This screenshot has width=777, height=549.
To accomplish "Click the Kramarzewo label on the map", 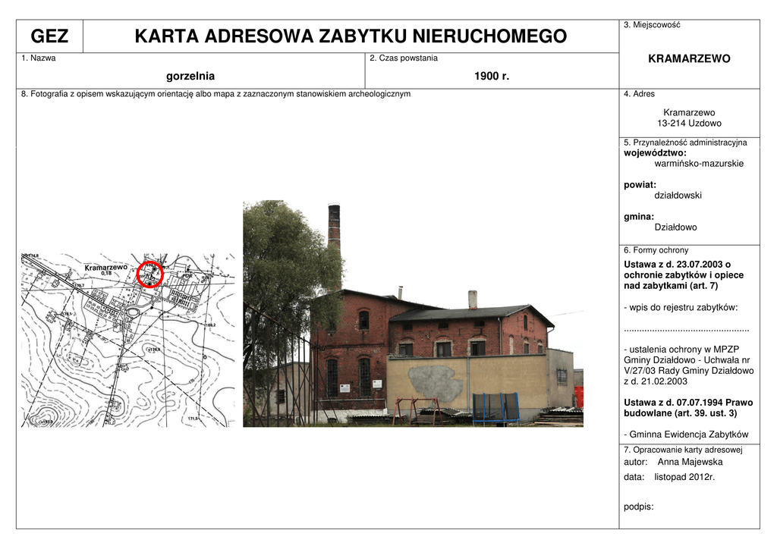I will click(105, 268).
